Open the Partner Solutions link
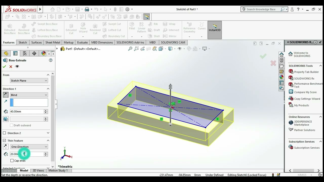 (305, 130)
